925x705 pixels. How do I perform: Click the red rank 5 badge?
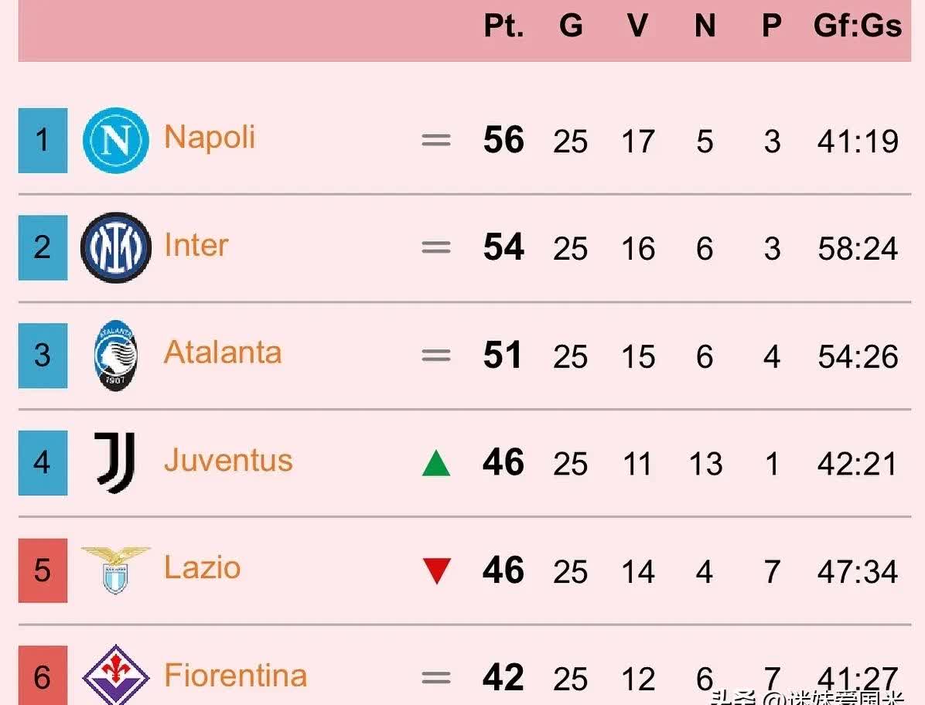coord(43,570)
